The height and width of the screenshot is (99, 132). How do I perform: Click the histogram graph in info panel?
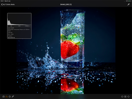19,19
